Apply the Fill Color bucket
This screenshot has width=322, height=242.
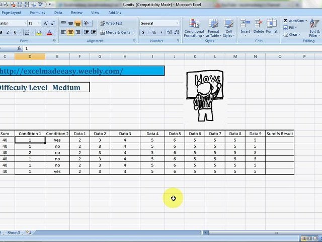click(x=39, y=32)
